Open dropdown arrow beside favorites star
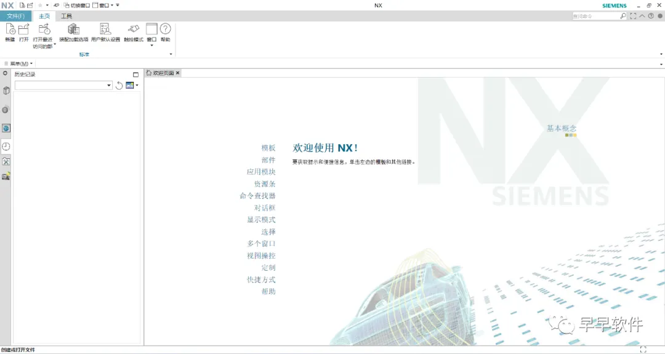Screen dimensions: 665x354 coord(47,6)
